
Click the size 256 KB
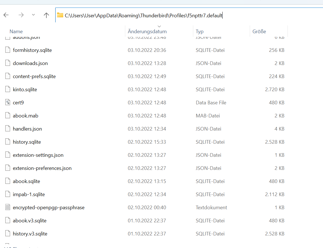pyautogui.click(x=277, y=50)
